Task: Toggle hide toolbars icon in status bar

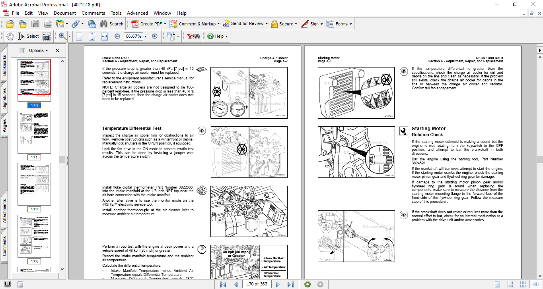Action: 20,284
